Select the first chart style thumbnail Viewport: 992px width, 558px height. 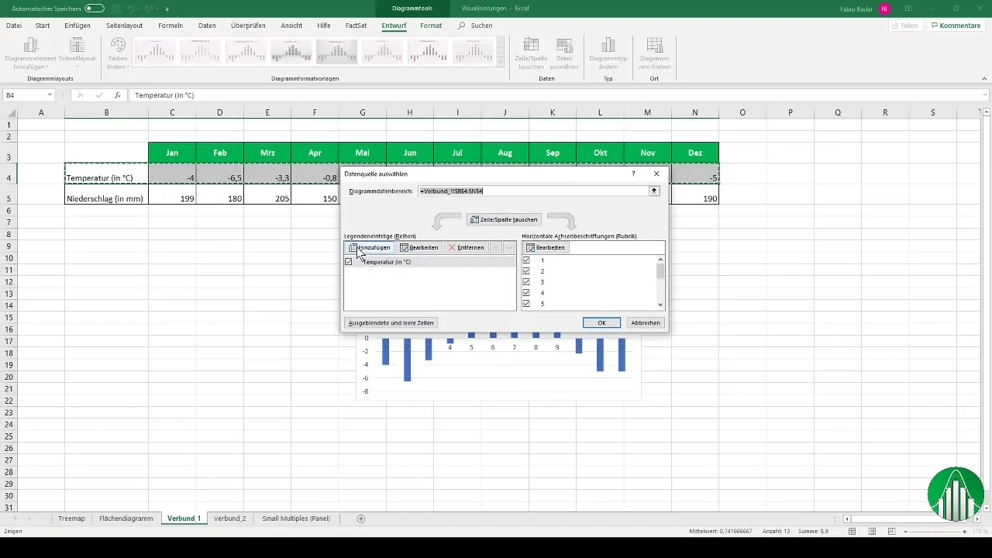[156, 51]
